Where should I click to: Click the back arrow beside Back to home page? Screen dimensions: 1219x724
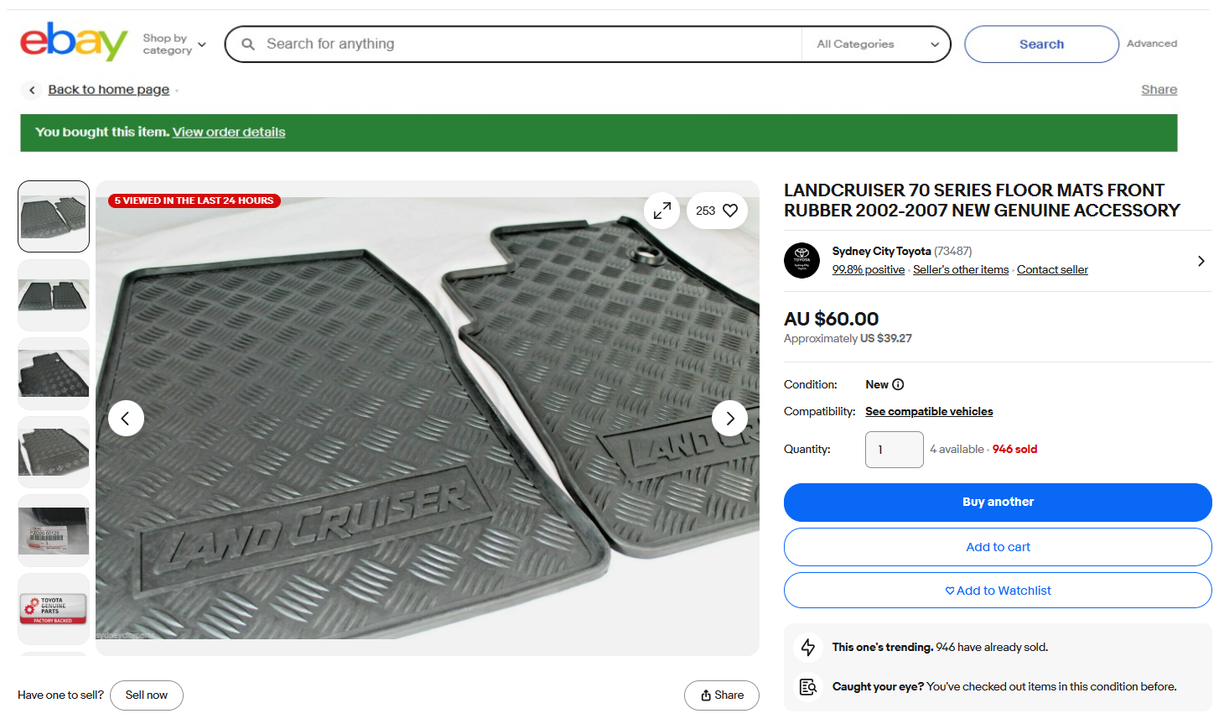pyautogui.click(x=32, y=90)
